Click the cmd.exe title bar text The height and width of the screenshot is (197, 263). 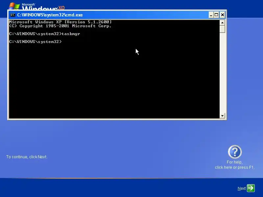[x=50, y=15]
